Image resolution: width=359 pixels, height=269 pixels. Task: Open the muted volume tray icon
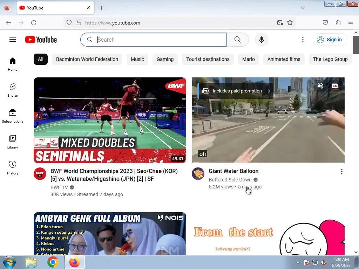(324, 263)
